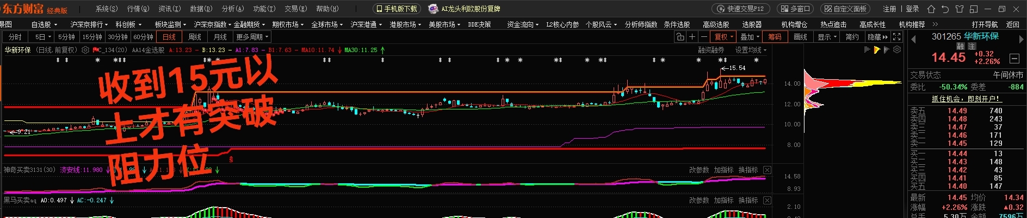Screen dimensions: 1027x218
Task: Toggle 简约 simple mode
Action: tap(852, 37)
